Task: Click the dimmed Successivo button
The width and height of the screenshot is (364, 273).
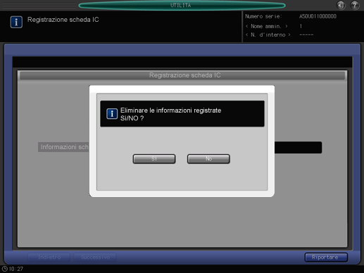Action: click(x=95, y=258)
